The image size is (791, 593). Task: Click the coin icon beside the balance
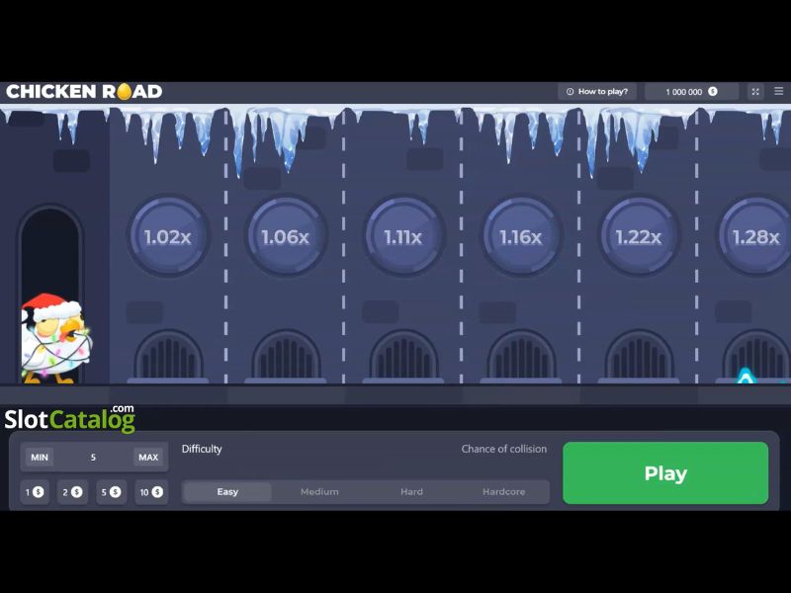tap(714, 91)
